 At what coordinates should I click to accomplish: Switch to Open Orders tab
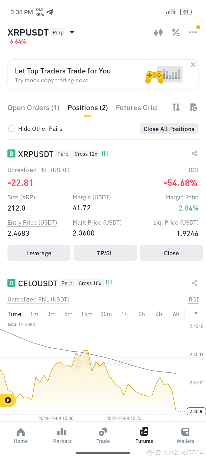pos(33,108)
